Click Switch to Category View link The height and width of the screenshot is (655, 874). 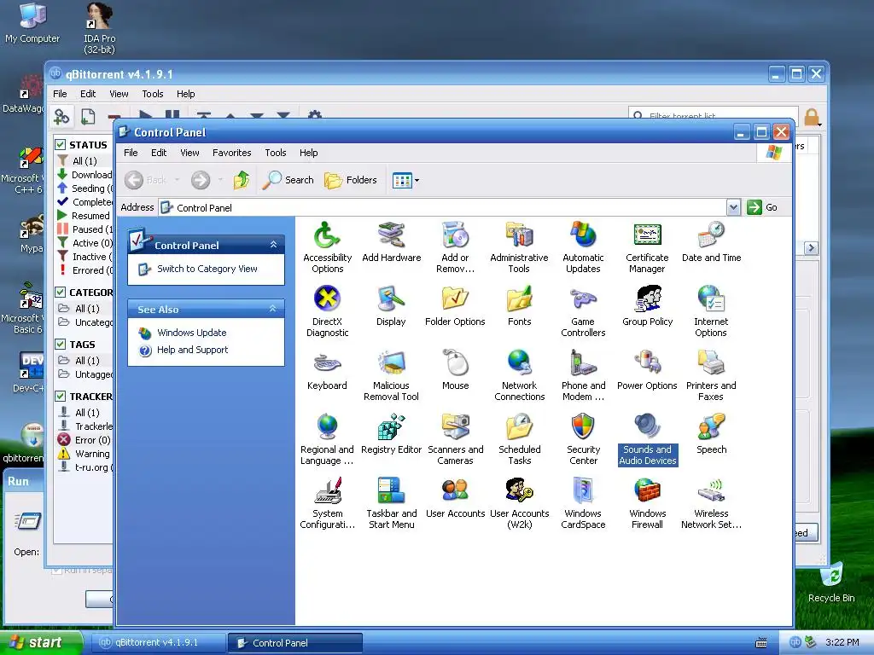click(207, 269)
